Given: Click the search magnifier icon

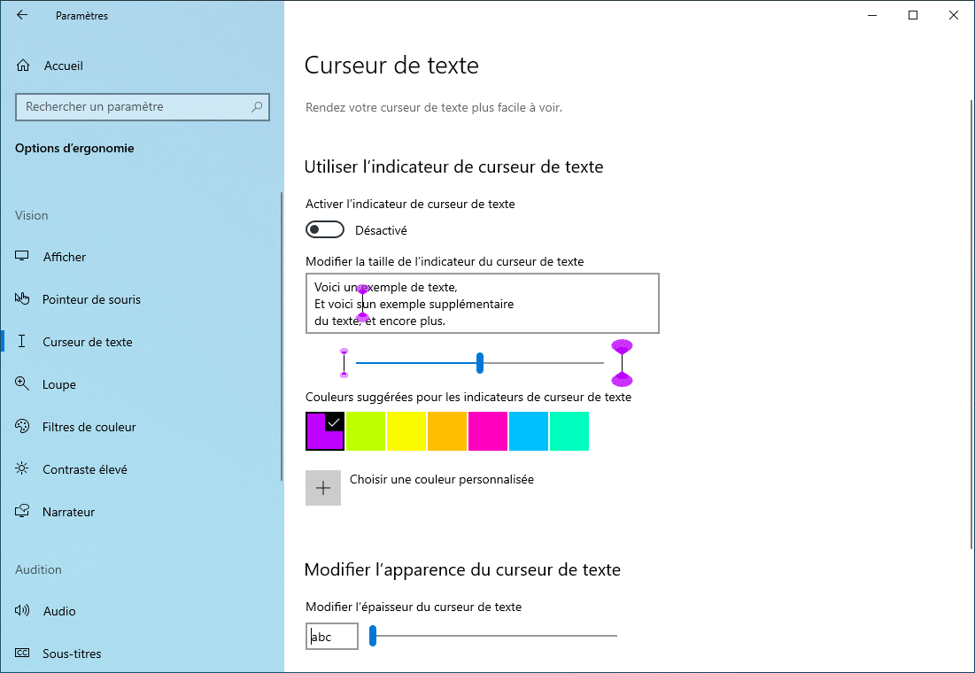Looking at the screenshot, I should tap(257, 107).
